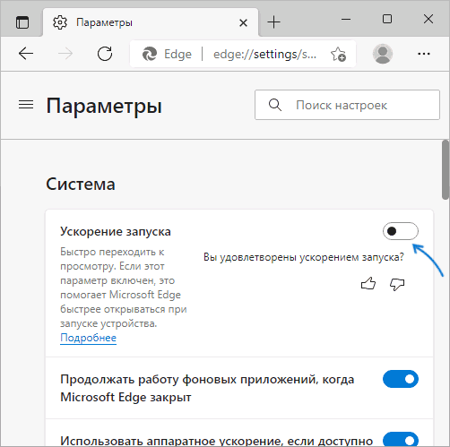Screen dimensions: 450x447
Task: Toggle hardware acceleration switch
Action: click(401, 439)
